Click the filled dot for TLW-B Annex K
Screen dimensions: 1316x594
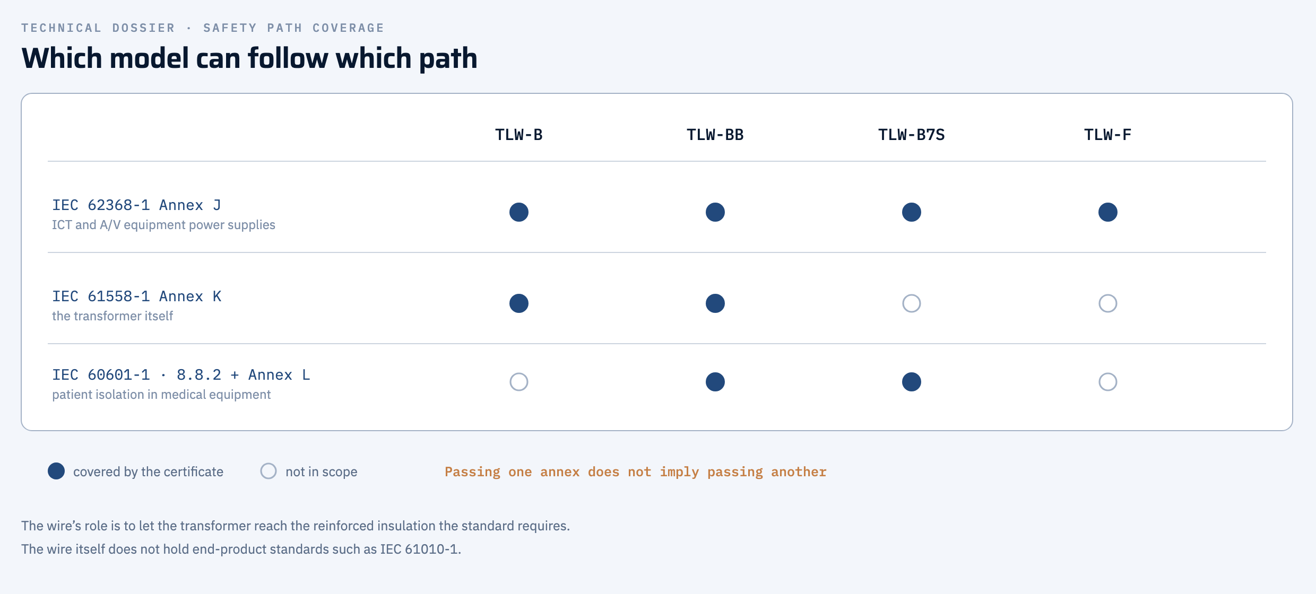(x=519, y=303)
